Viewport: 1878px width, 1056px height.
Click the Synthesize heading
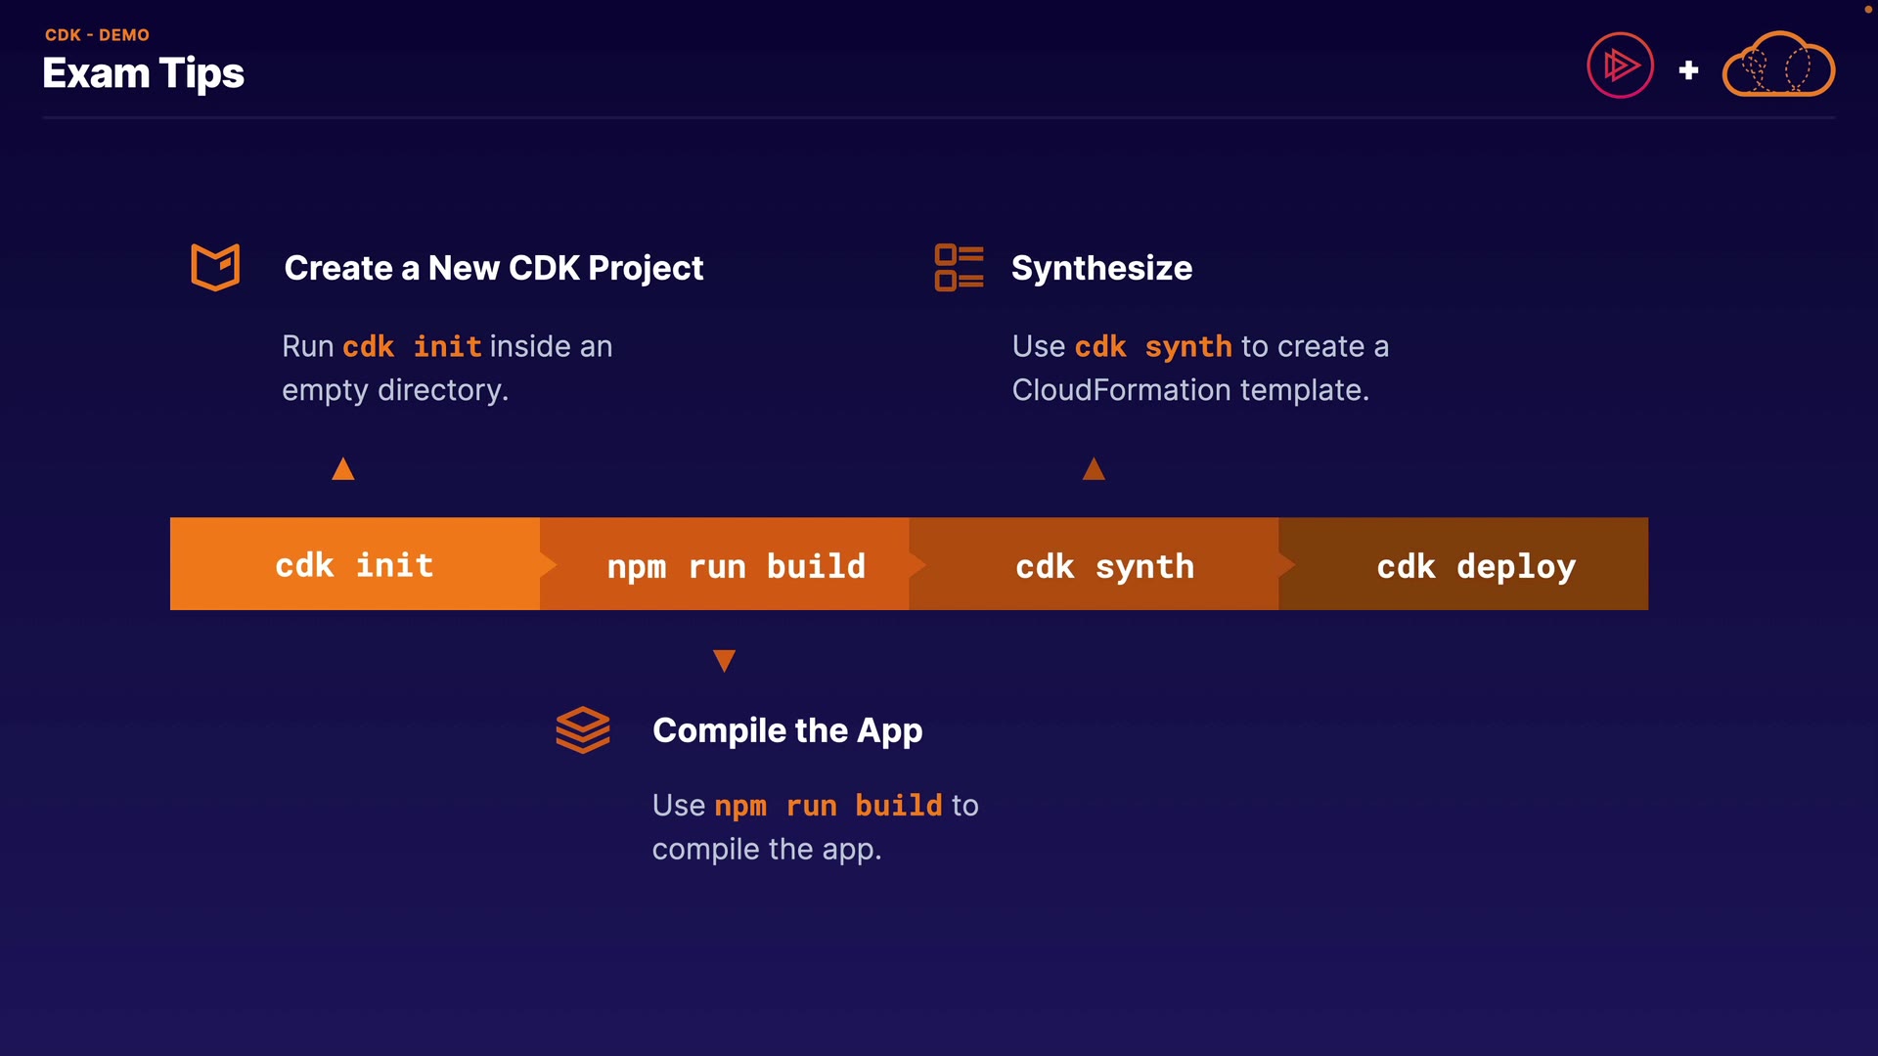click(x=1101, y=268)
